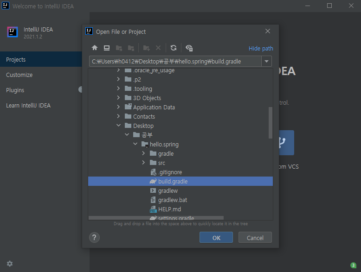Viewport: 361px width, 272px height.
Task: Click OK to open the project
Action: click(216, 238)
